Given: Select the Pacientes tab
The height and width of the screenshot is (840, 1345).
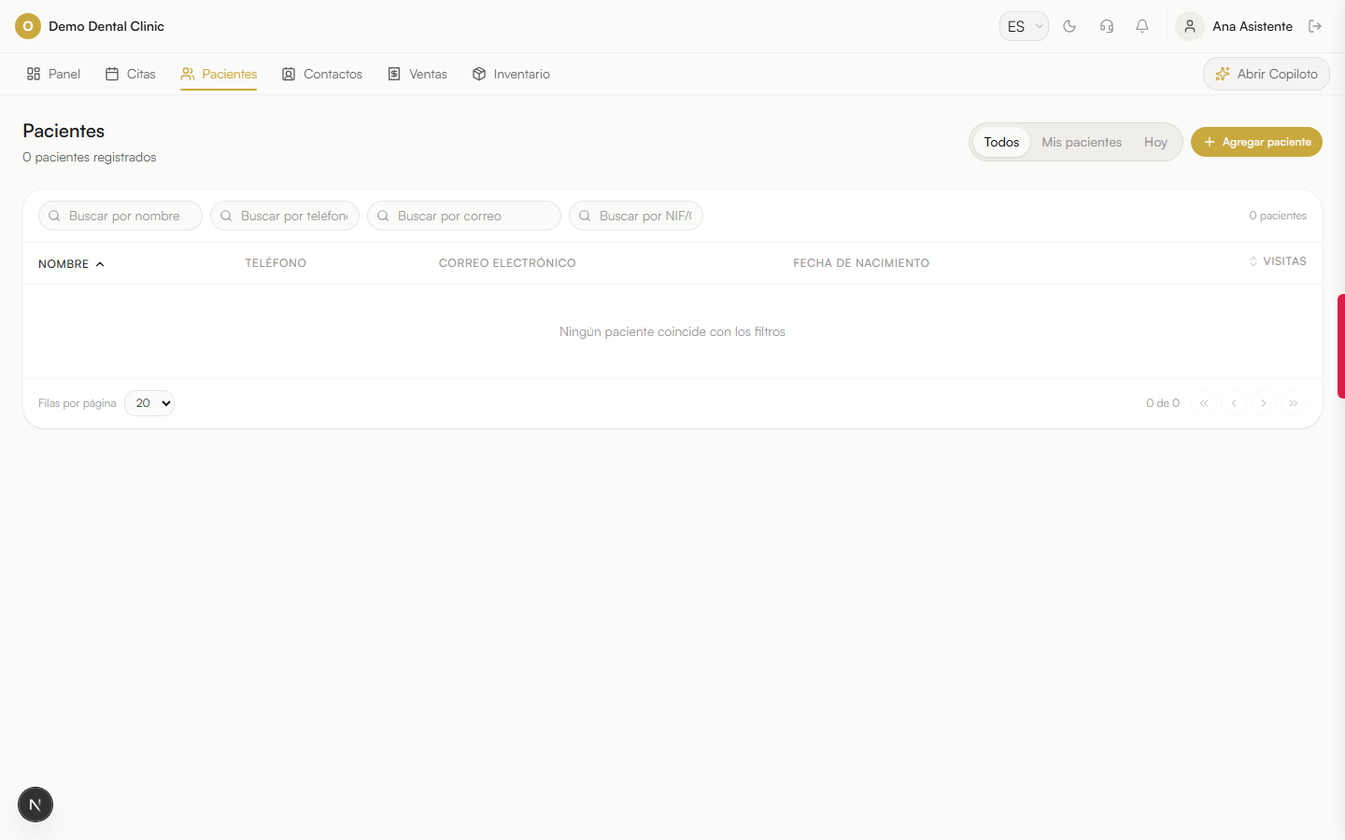Looking at the screenshot, I should click(219, 74).
